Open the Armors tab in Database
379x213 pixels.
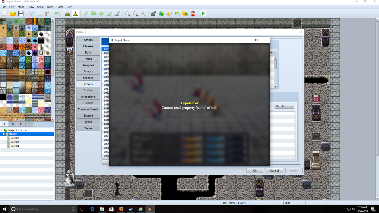point(88,71)
